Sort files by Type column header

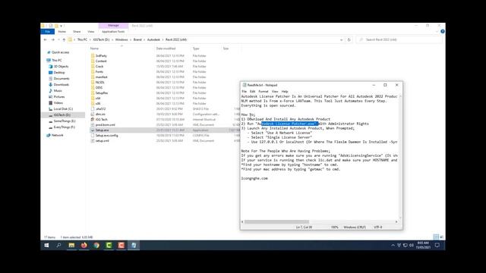coord(196,49)
